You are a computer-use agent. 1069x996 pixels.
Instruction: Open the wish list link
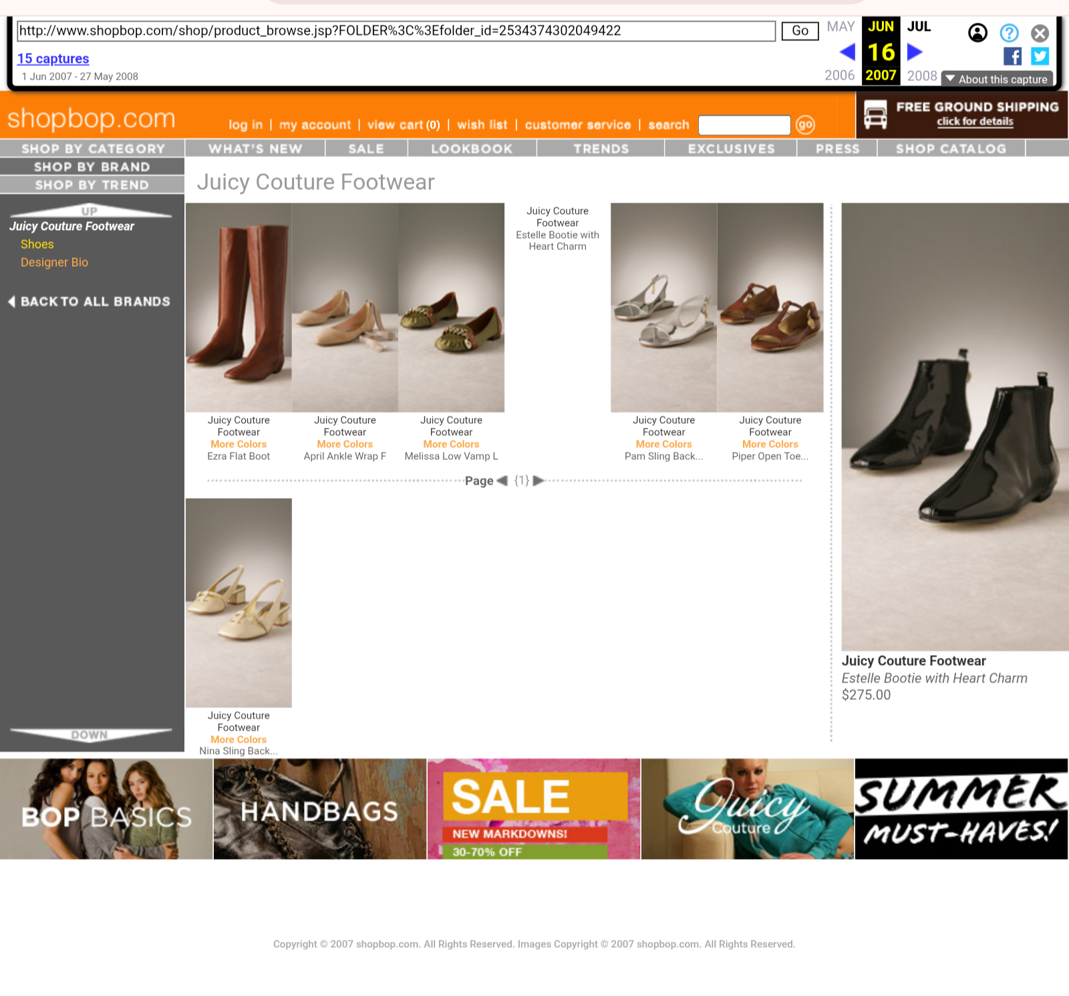tap(482, 125)
